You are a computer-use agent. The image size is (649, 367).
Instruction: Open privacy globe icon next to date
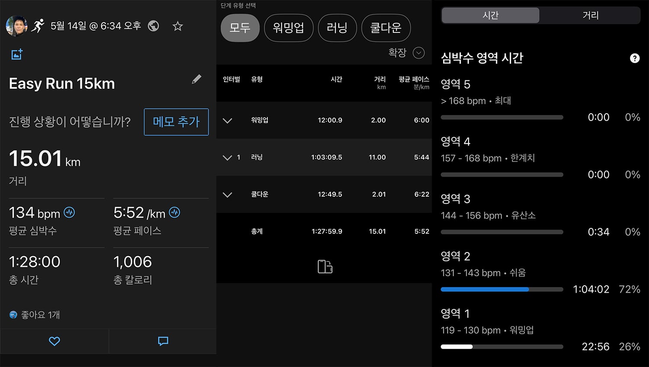pyautogui.click(x=153, y=26)
